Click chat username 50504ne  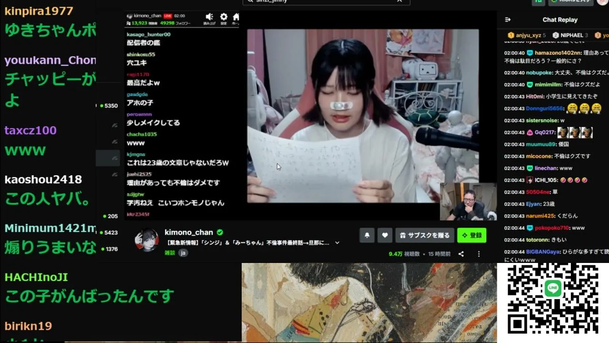[538, 192]
